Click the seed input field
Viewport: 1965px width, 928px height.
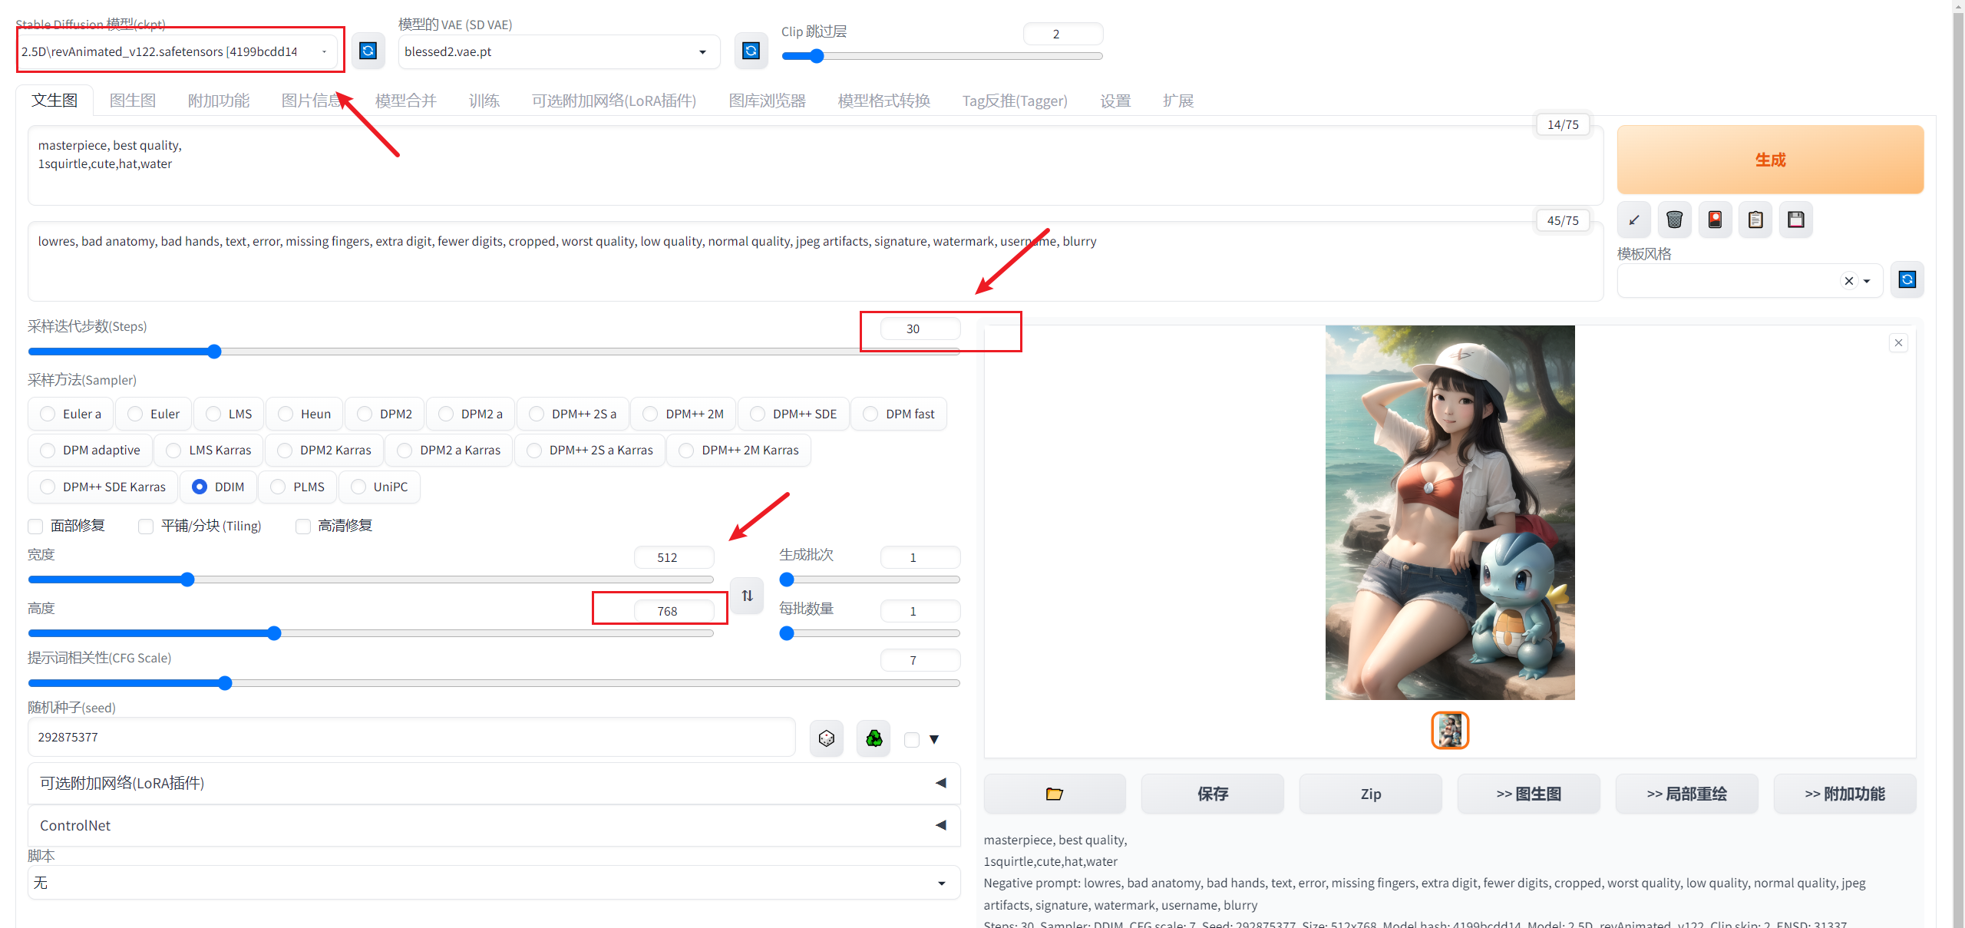411,737
